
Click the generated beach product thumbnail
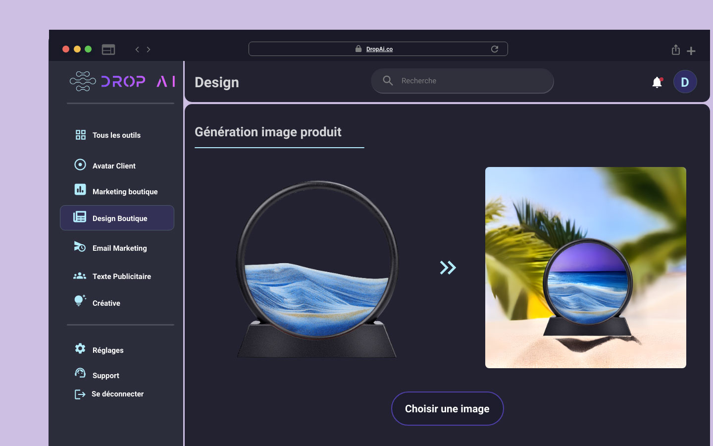click(585, 267)
